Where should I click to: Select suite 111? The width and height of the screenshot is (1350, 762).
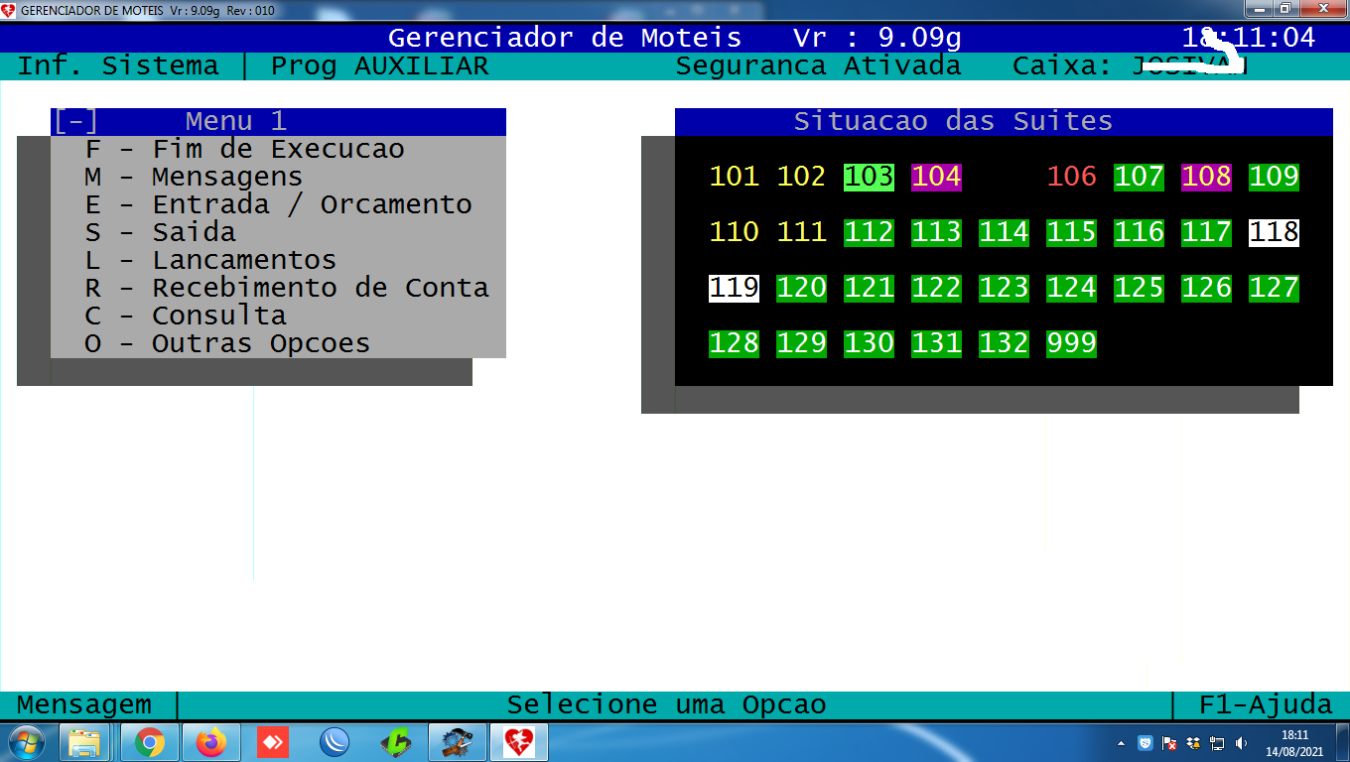[801, 232]
